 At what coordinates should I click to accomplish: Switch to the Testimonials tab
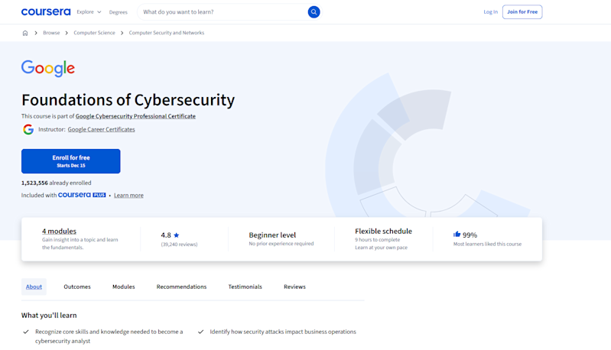click(x=245, y=287)
